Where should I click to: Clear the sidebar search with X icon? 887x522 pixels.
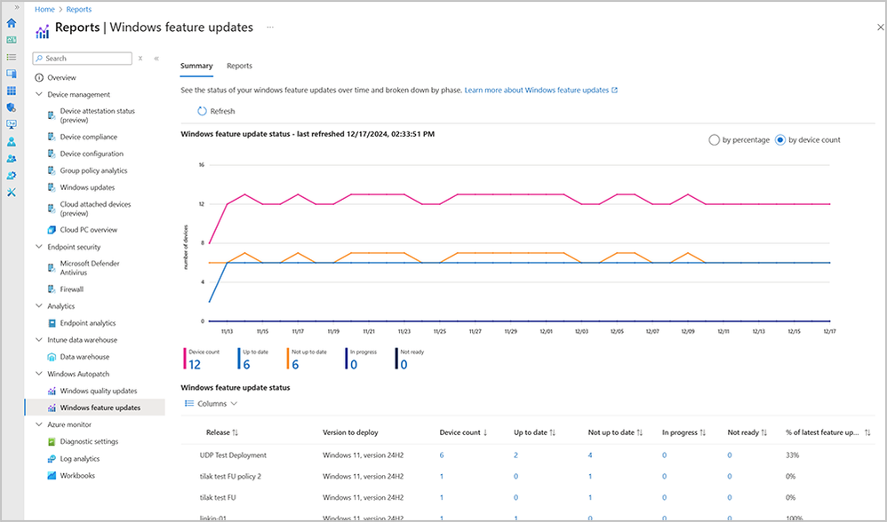pos(140,59)
